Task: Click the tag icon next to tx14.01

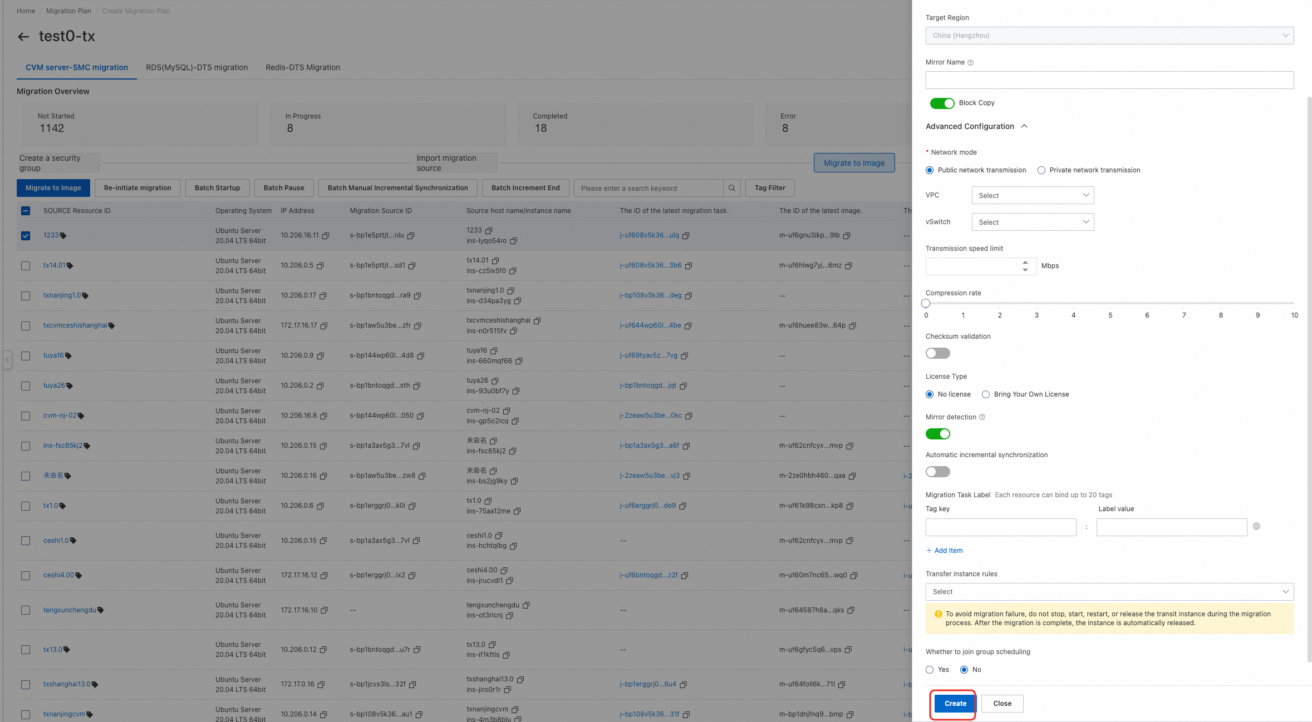Action: point(70,266)
